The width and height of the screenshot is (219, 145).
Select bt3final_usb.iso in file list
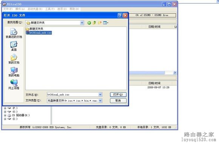pyautogui.click(x=39, y=33)
